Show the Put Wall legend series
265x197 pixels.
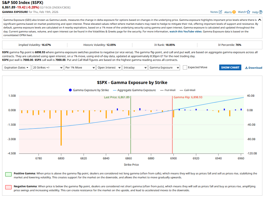click(170, 90)
